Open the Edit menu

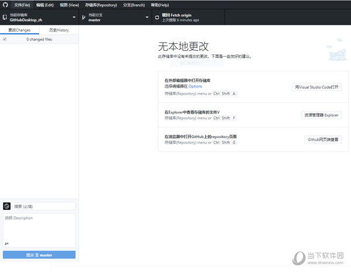point(45,5)
